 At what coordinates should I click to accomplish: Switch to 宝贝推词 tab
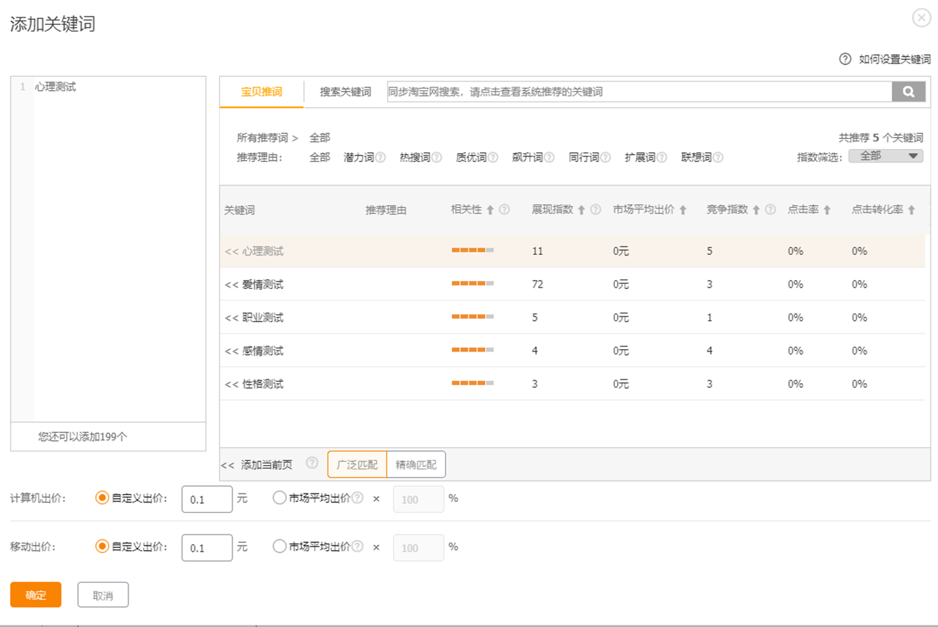262,92
